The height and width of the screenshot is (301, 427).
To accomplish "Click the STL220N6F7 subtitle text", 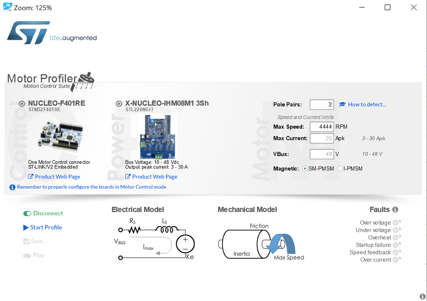I will coord(139,109).
